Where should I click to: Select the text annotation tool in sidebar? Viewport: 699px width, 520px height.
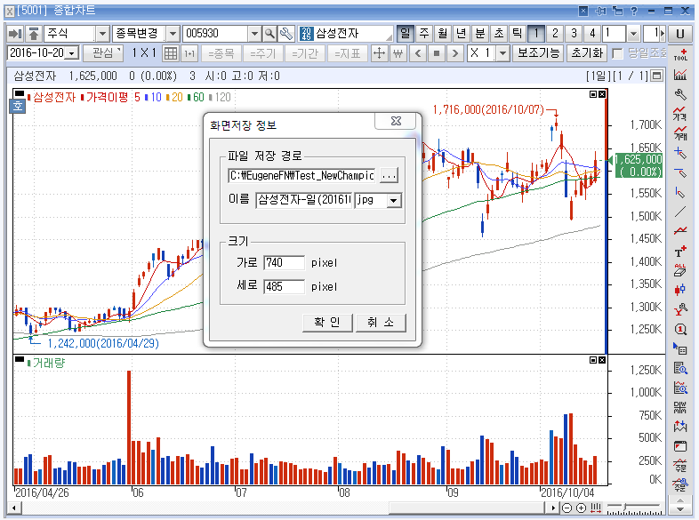coord(681,252)
